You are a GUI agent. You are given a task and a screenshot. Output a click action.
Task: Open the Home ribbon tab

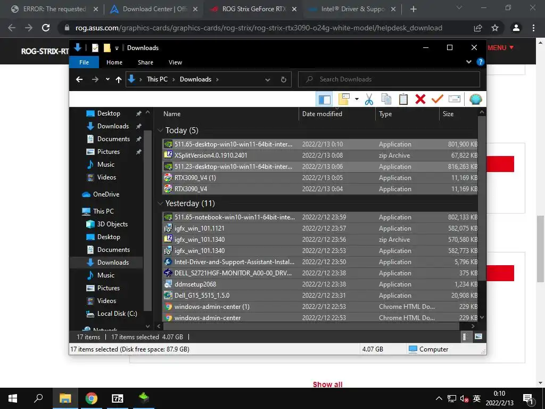[x=114, y=62]
